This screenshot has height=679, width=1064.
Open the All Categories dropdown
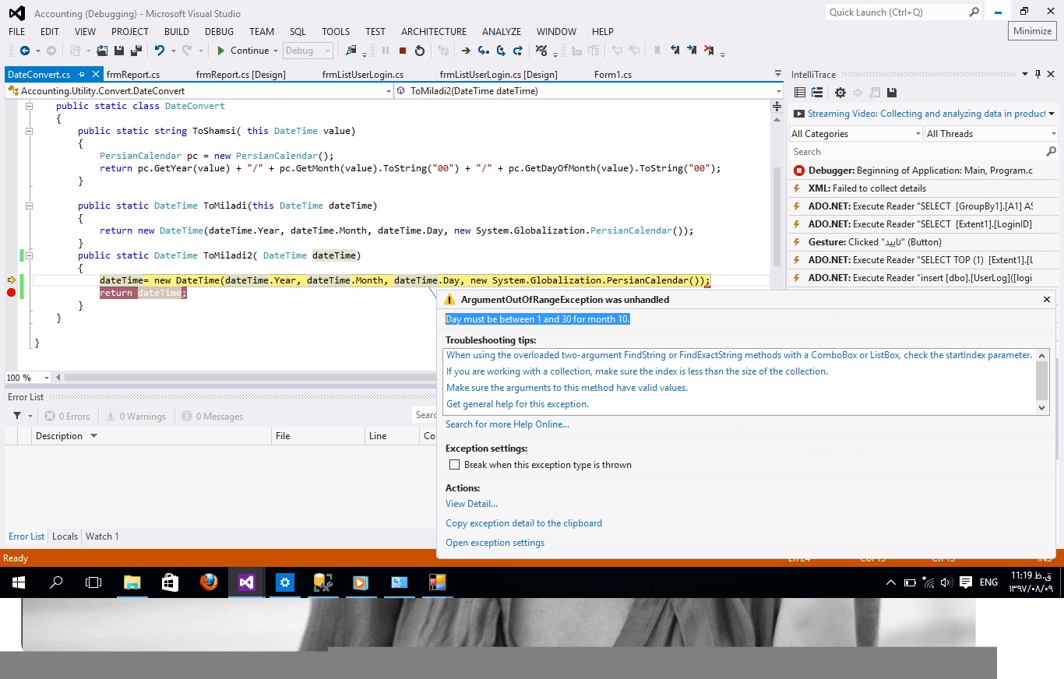[855, 134]
